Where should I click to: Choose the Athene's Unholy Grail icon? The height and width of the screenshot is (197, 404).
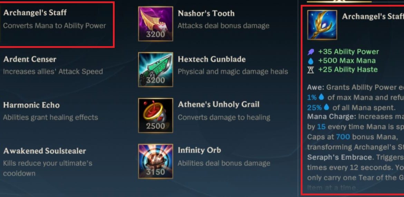(x=156, y=115)
